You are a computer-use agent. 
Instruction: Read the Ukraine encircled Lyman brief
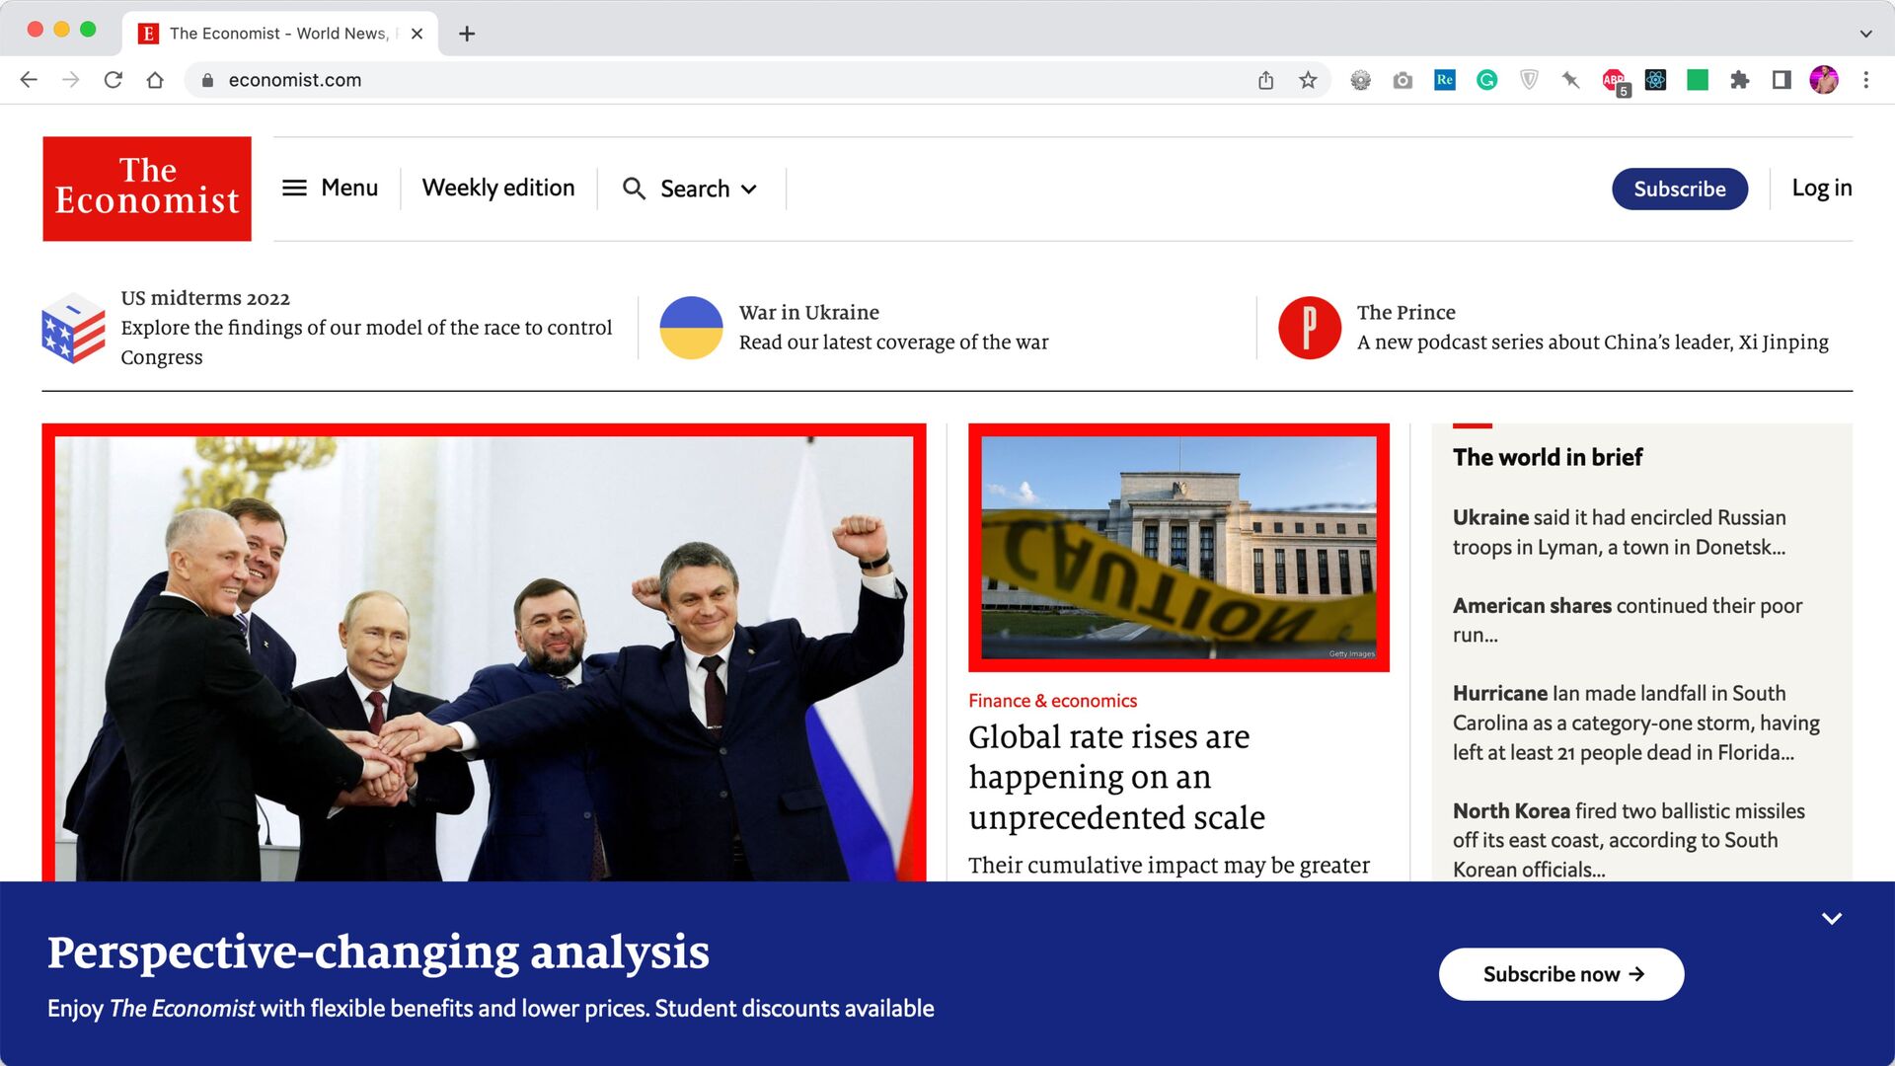click(1619, 532)
